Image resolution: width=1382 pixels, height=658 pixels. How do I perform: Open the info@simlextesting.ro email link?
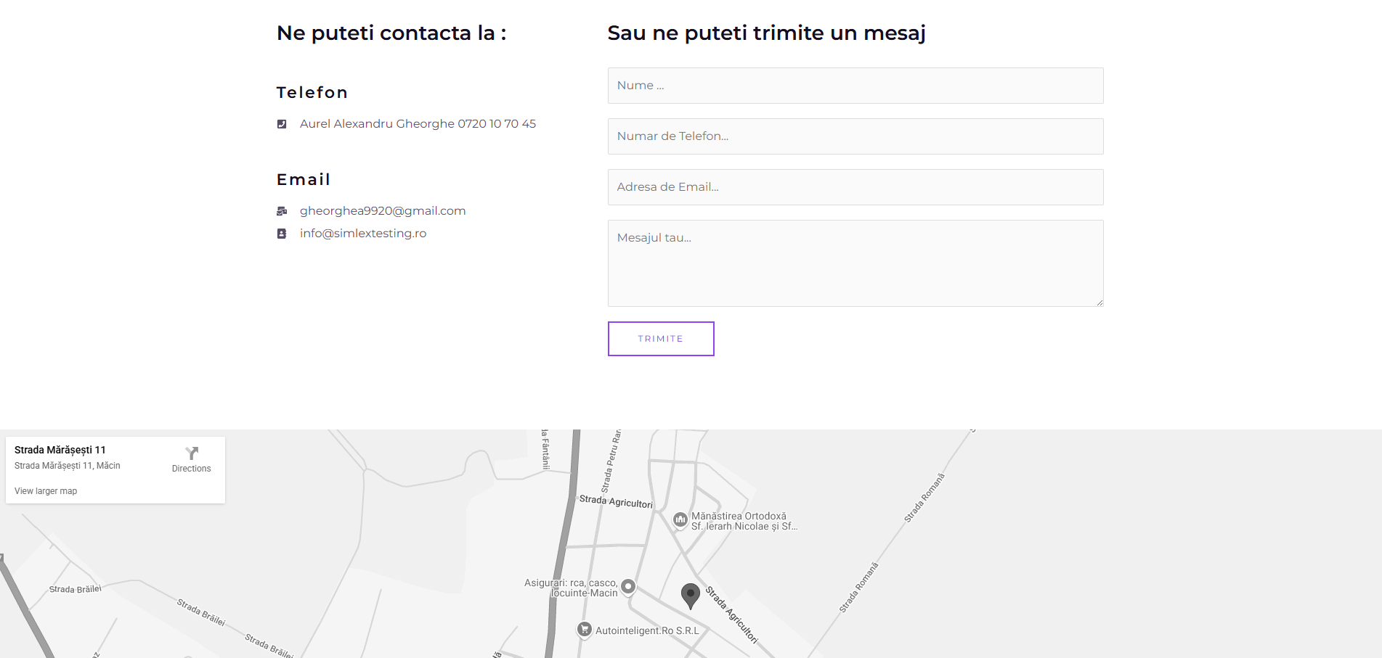(363, 234)
